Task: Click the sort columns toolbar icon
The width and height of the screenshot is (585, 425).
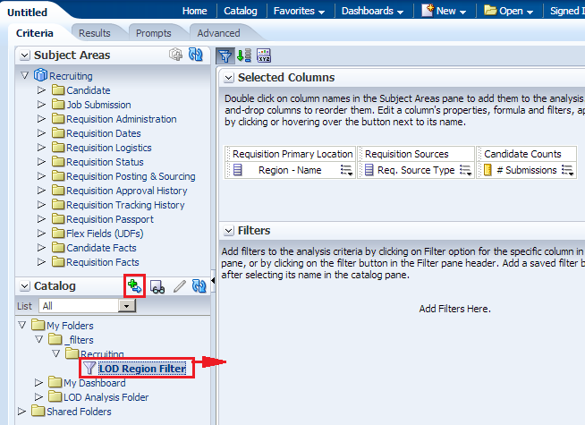Action: [x=244, y=55]
